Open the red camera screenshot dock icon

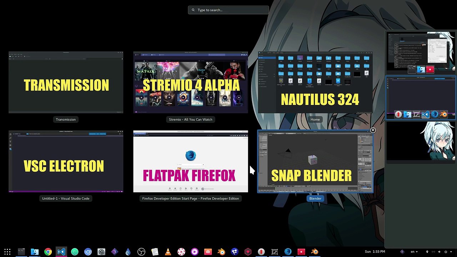point(208,252)
